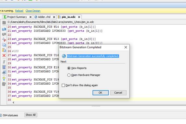
Task: Switch to the Adder.vhd tab
Action: click(x=44, y=17)
